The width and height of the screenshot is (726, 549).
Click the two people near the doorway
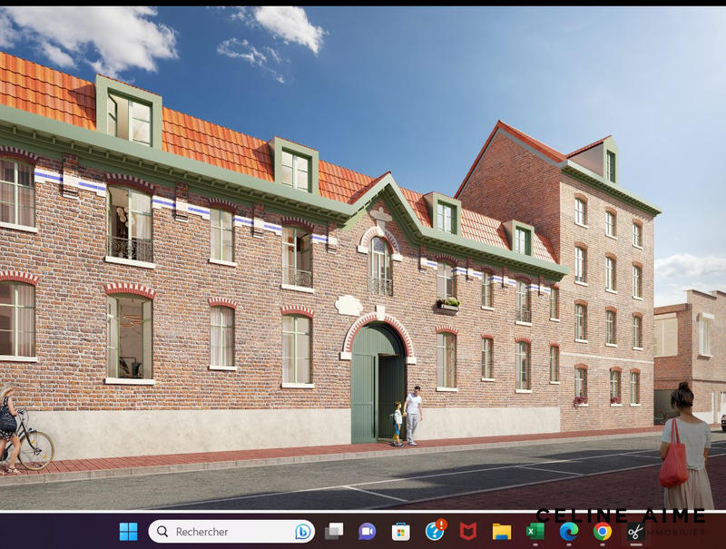[408, 417]
